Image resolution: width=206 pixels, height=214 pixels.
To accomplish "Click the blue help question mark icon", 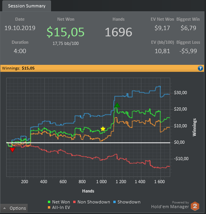I will 200,68.
